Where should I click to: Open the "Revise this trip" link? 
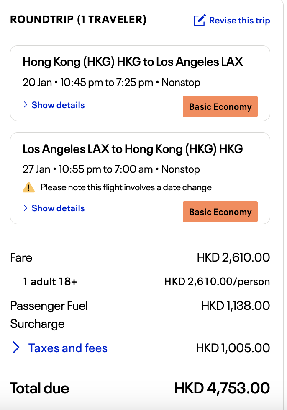239,21
